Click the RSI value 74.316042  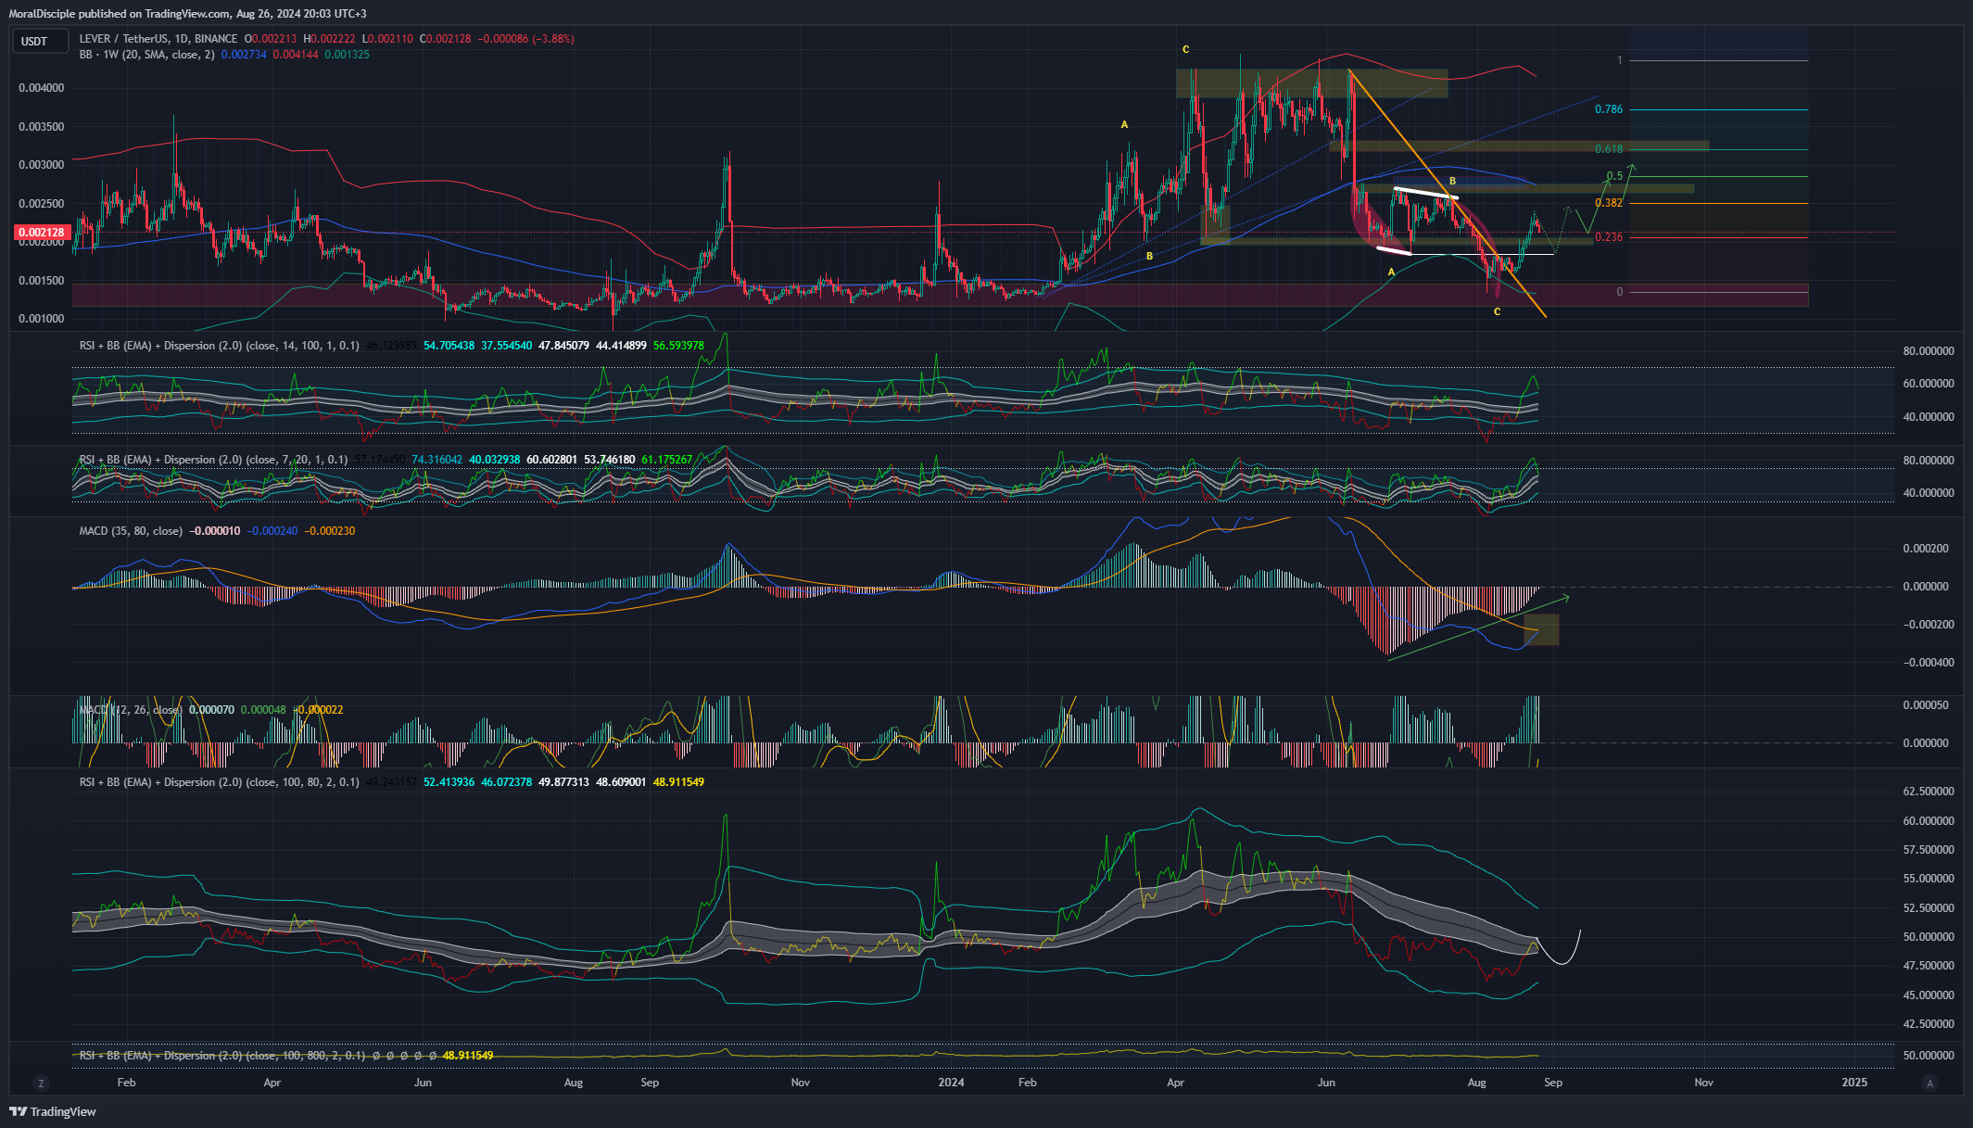(436, 460)
